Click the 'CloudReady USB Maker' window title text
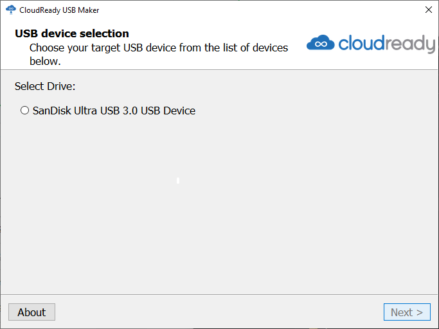The image size is (439, 329). point(59,10)
